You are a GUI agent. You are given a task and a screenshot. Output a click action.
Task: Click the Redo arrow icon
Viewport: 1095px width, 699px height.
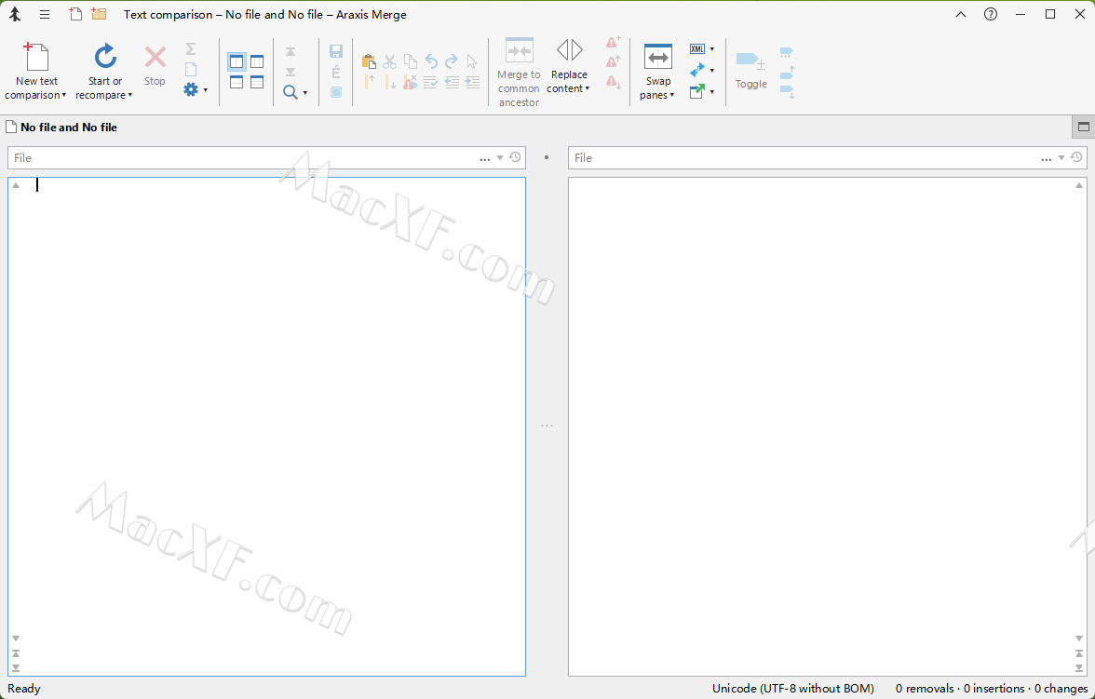pos(452,61)
